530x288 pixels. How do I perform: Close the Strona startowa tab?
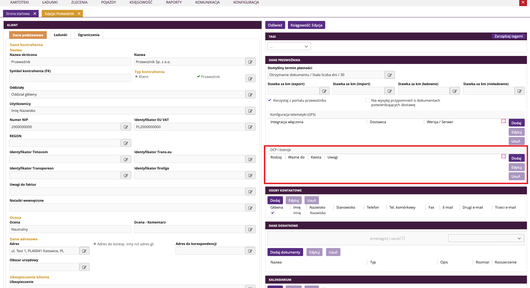(x=35, y=14)
